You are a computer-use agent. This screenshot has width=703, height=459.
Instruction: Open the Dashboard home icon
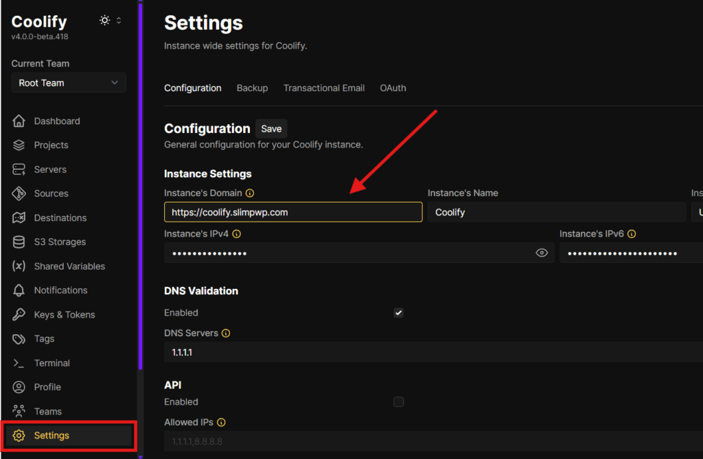tap(19, 121)
